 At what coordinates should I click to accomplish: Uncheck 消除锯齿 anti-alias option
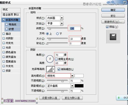[x=59, y=69]
